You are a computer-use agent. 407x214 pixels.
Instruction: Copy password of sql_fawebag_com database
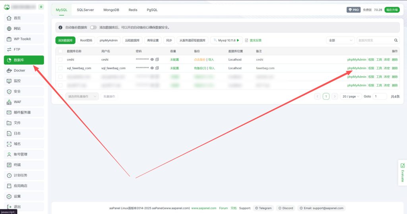tap(157, 68)
